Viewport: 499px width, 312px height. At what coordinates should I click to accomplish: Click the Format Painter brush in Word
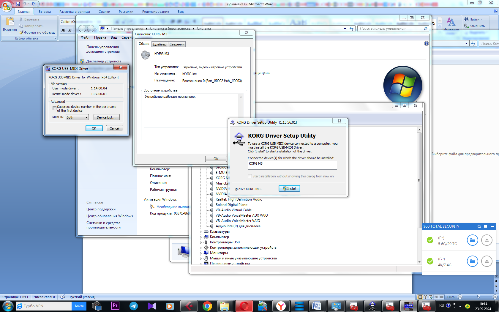[x=21, y=32]
